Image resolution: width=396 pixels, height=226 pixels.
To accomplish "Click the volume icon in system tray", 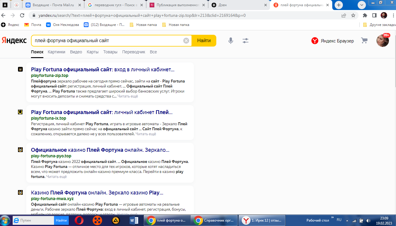I will (x=368, y=220).
